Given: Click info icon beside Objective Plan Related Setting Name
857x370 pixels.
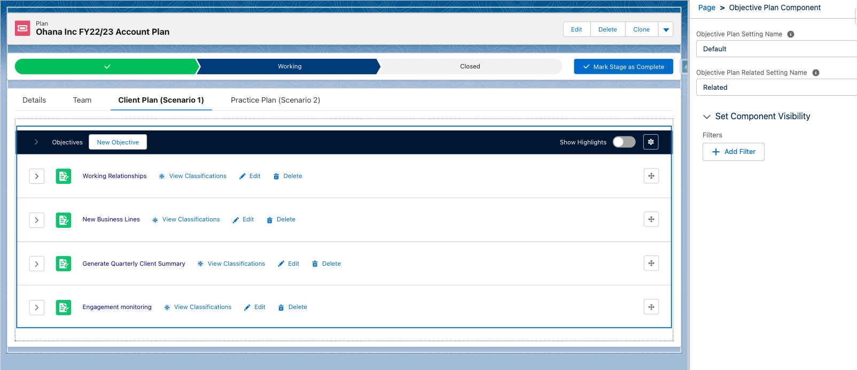Looking at the screenshot, I should pyautogui.click(x=816, y=73).
